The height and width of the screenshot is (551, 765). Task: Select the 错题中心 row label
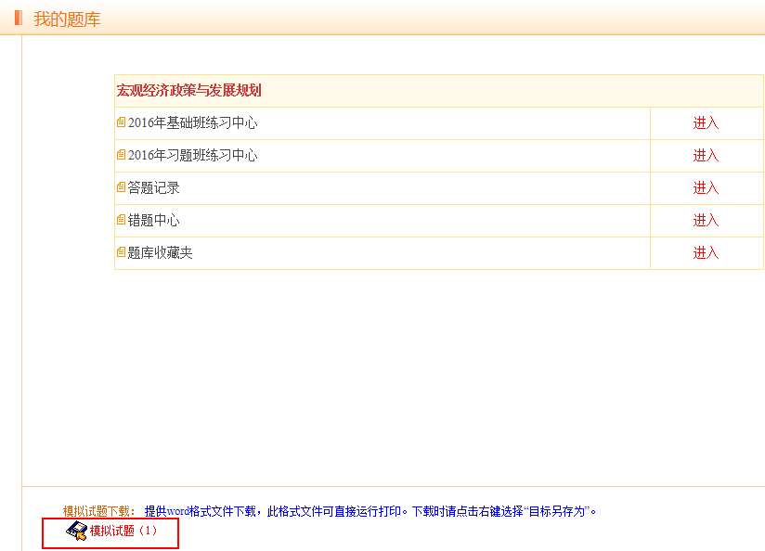153,221
